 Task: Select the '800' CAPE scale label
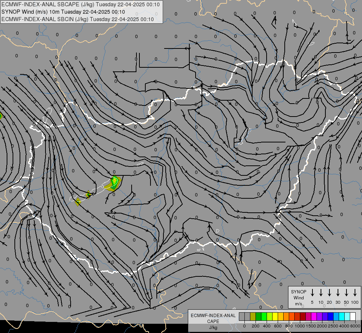click(289, 326)
